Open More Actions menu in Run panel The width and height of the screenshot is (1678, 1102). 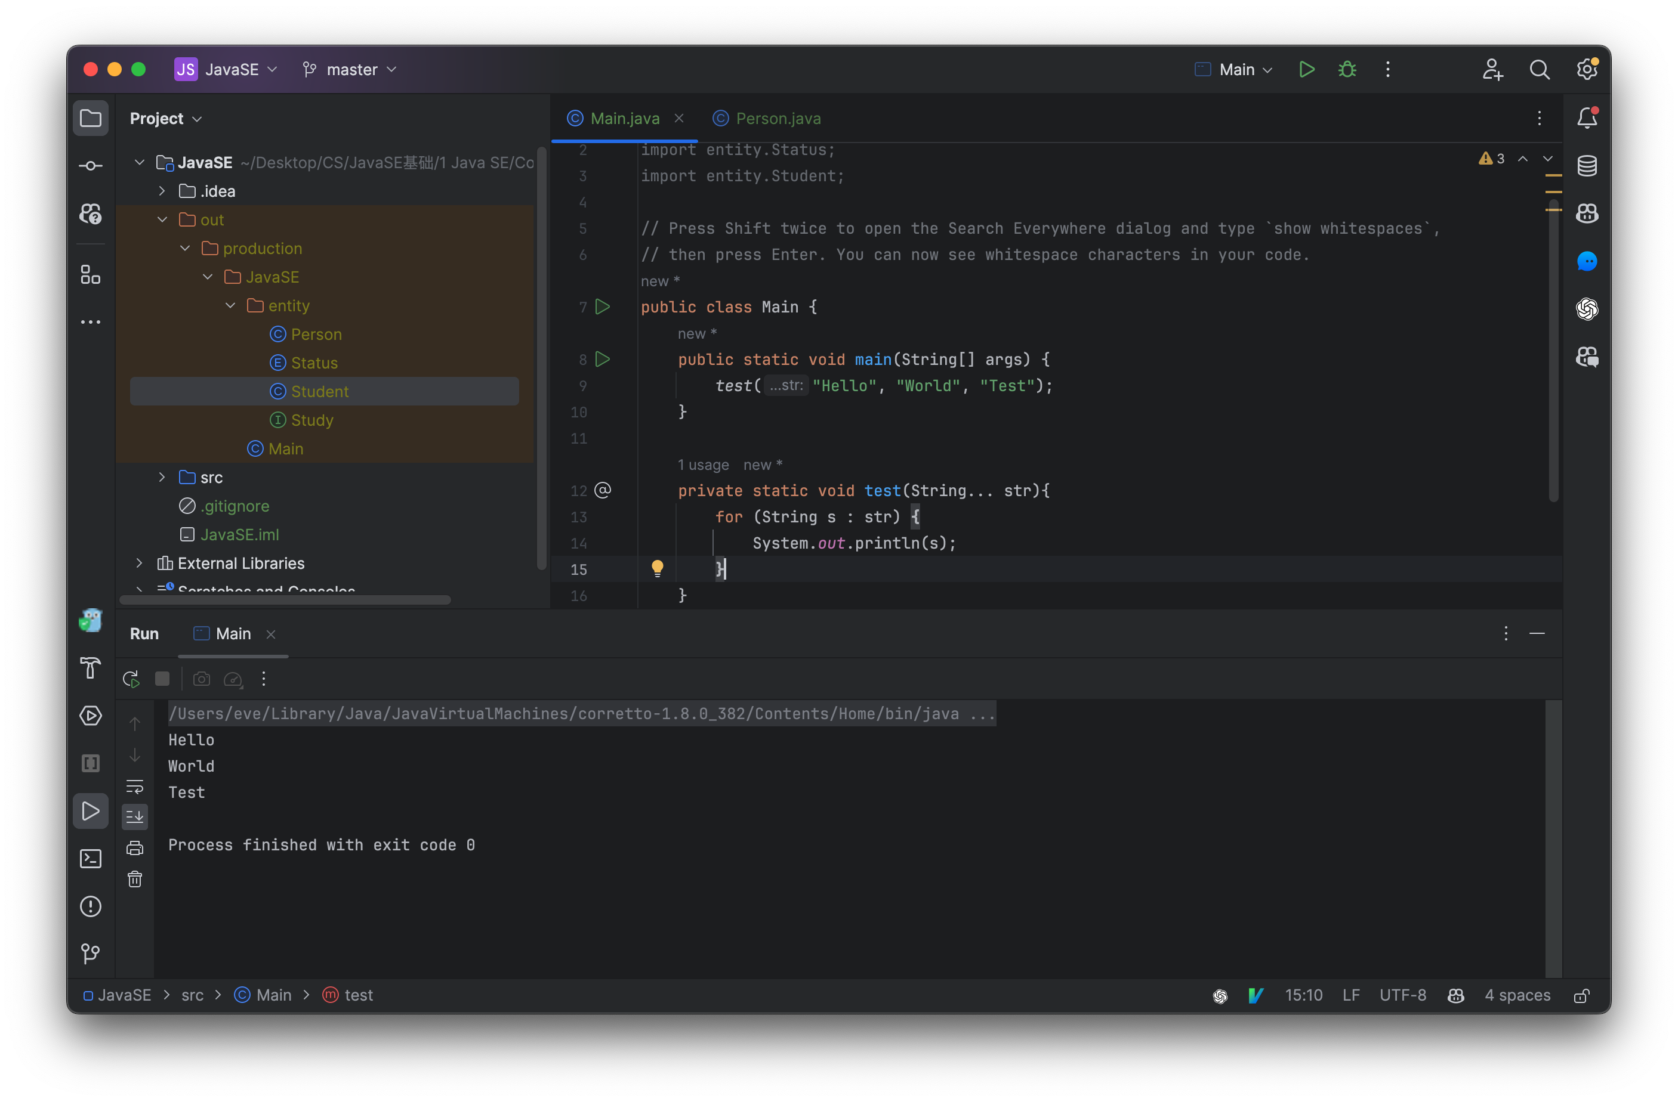tap(263, 679)
